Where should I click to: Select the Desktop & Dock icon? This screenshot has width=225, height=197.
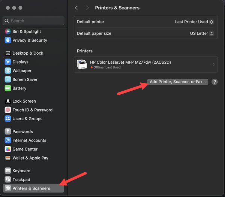(8, 53)
